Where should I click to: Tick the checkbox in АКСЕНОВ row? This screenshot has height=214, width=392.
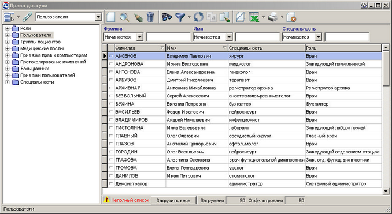[x=111, y=56]
